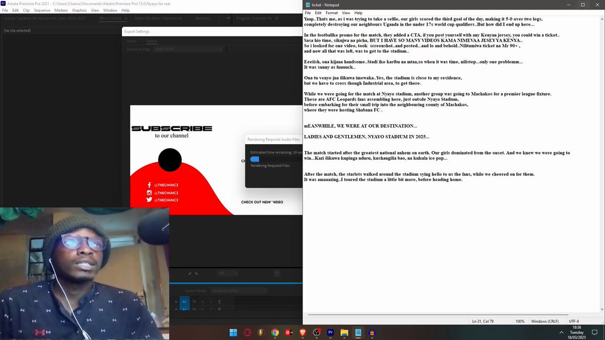Click the line 'where they were hosting Shabana FC .'
The height and width of the screenshot is (340, 605).
[343, 110]
